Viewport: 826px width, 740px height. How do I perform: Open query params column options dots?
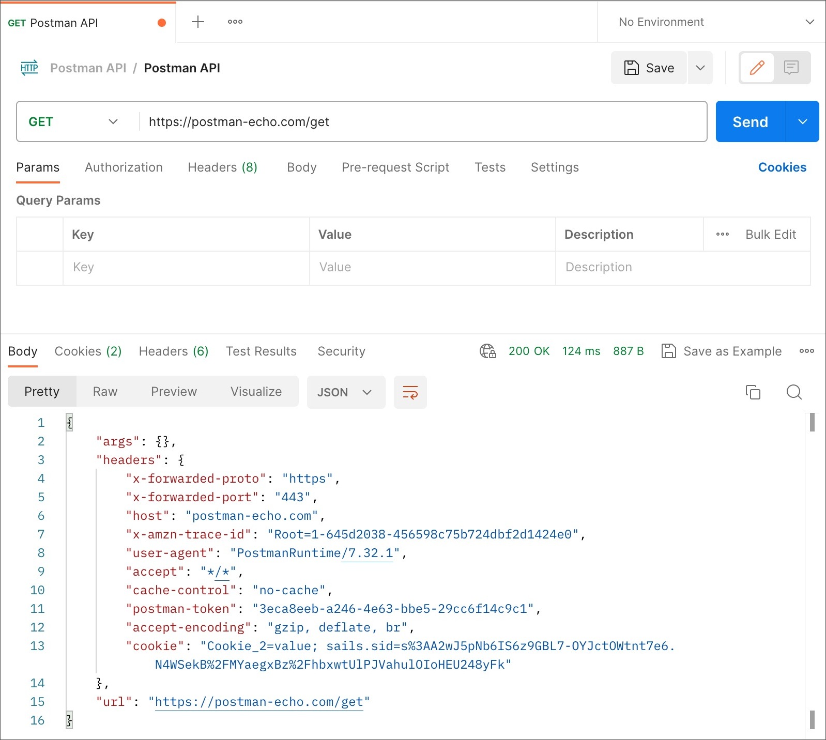pyautogui.click(x=722, y=235)
